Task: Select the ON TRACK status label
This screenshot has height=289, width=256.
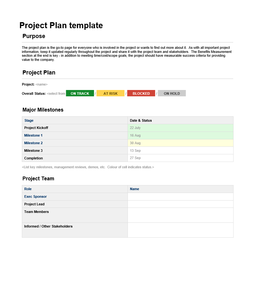Action: point(80,93)
